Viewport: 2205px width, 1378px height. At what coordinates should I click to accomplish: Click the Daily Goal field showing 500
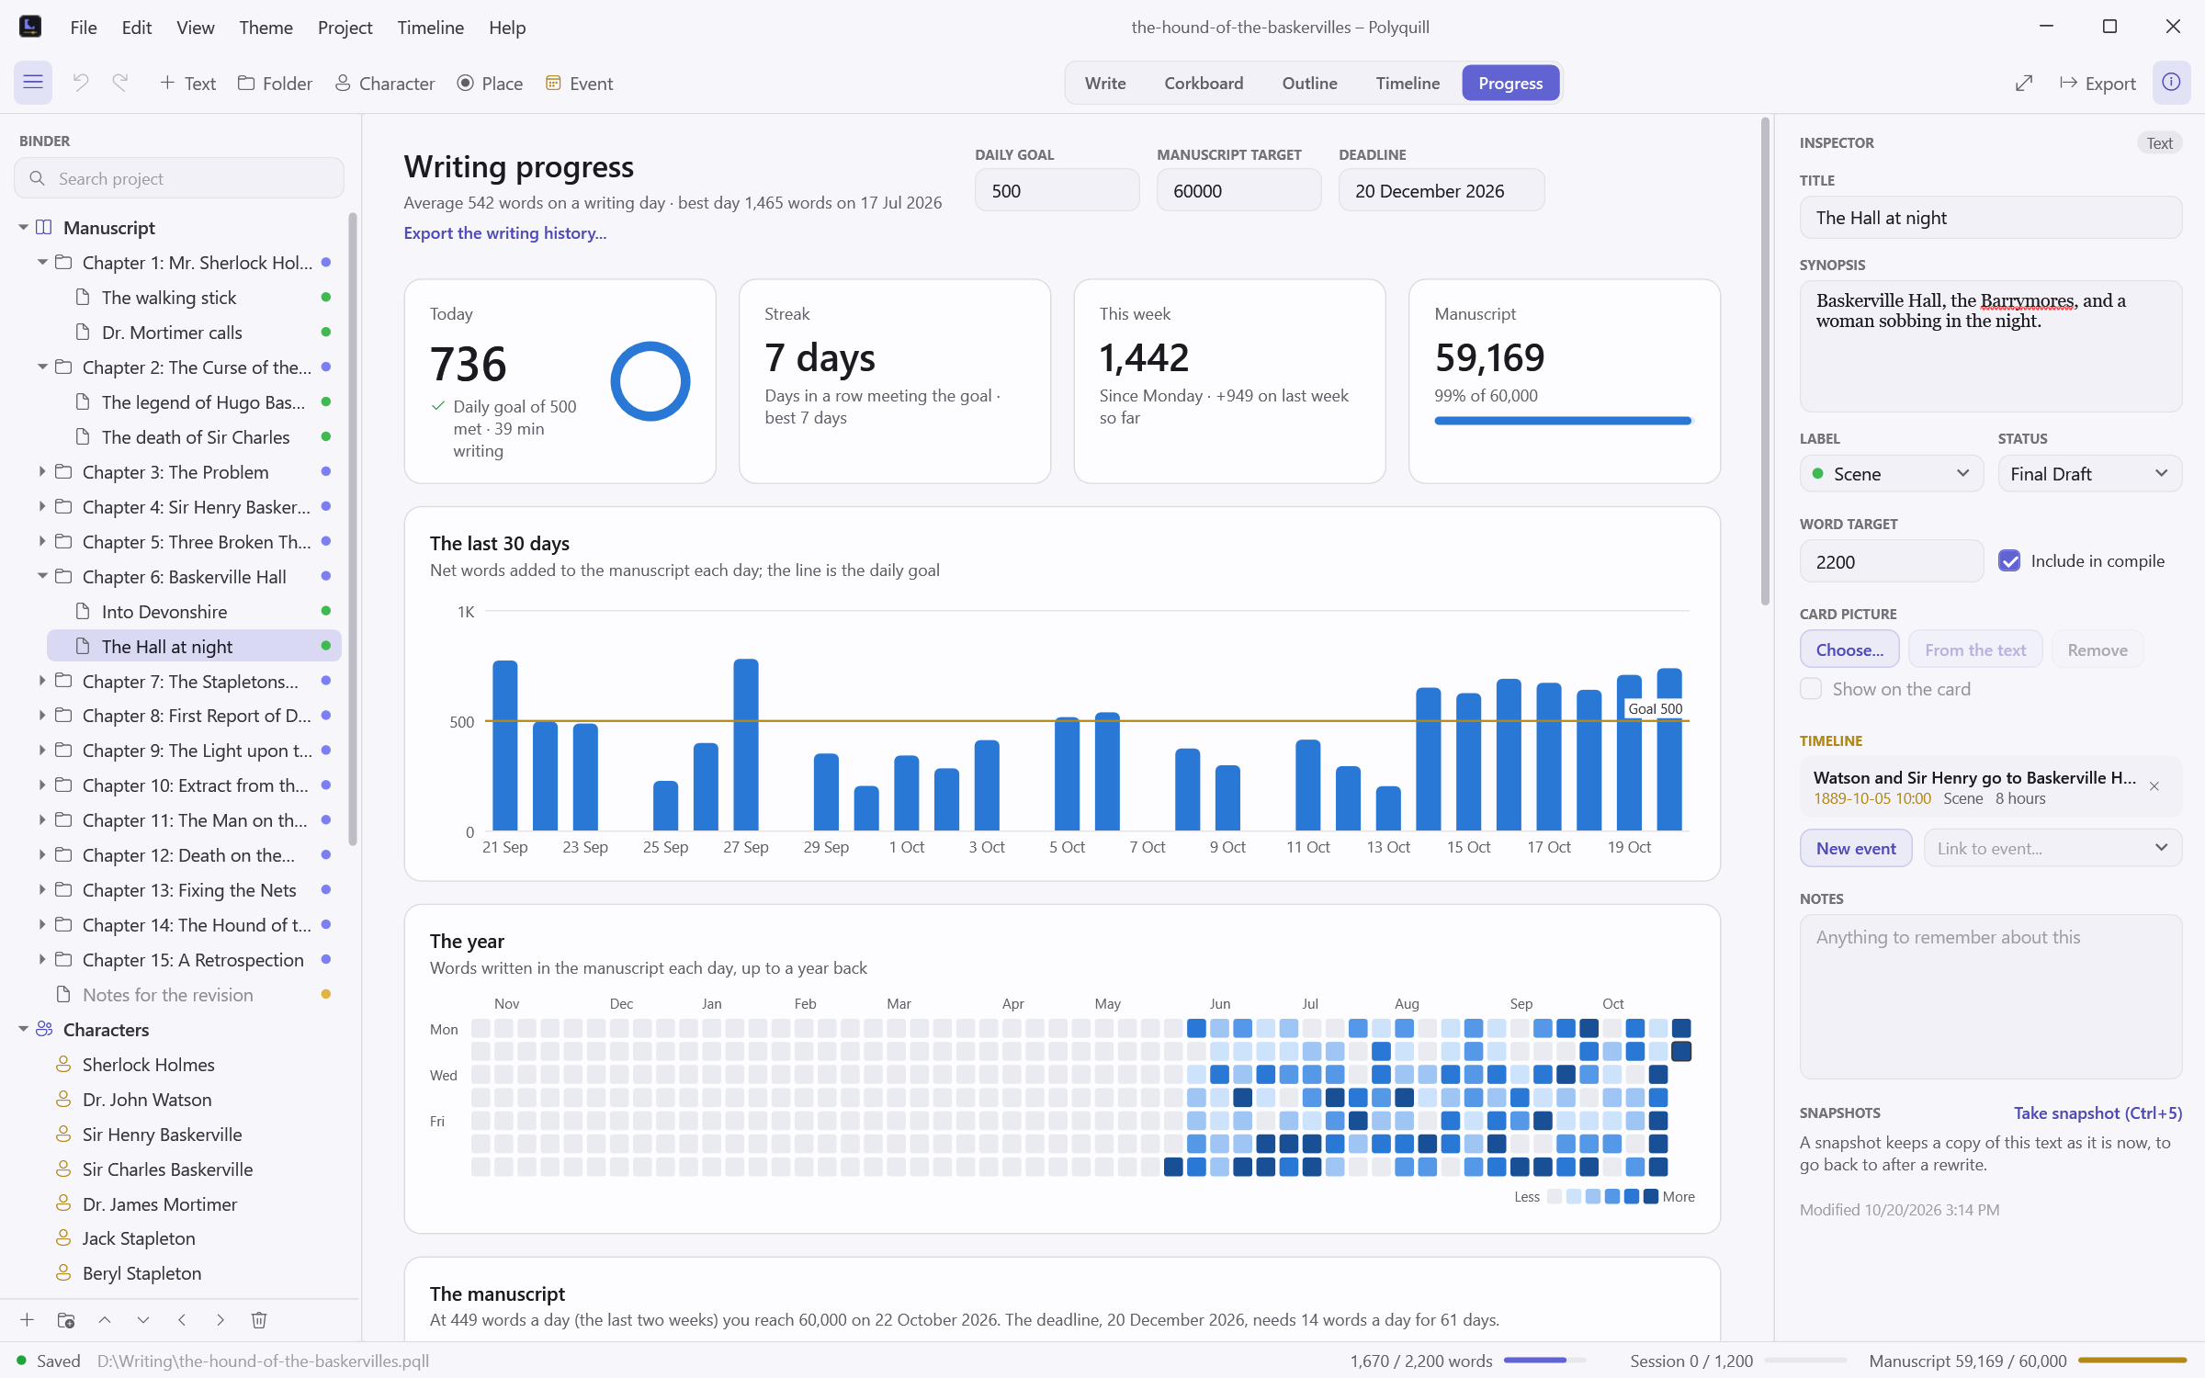[x=1057, y=190]
